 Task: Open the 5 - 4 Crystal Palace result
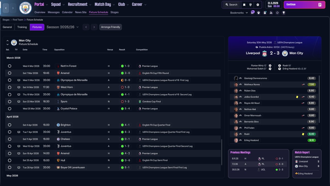point(125,109)
